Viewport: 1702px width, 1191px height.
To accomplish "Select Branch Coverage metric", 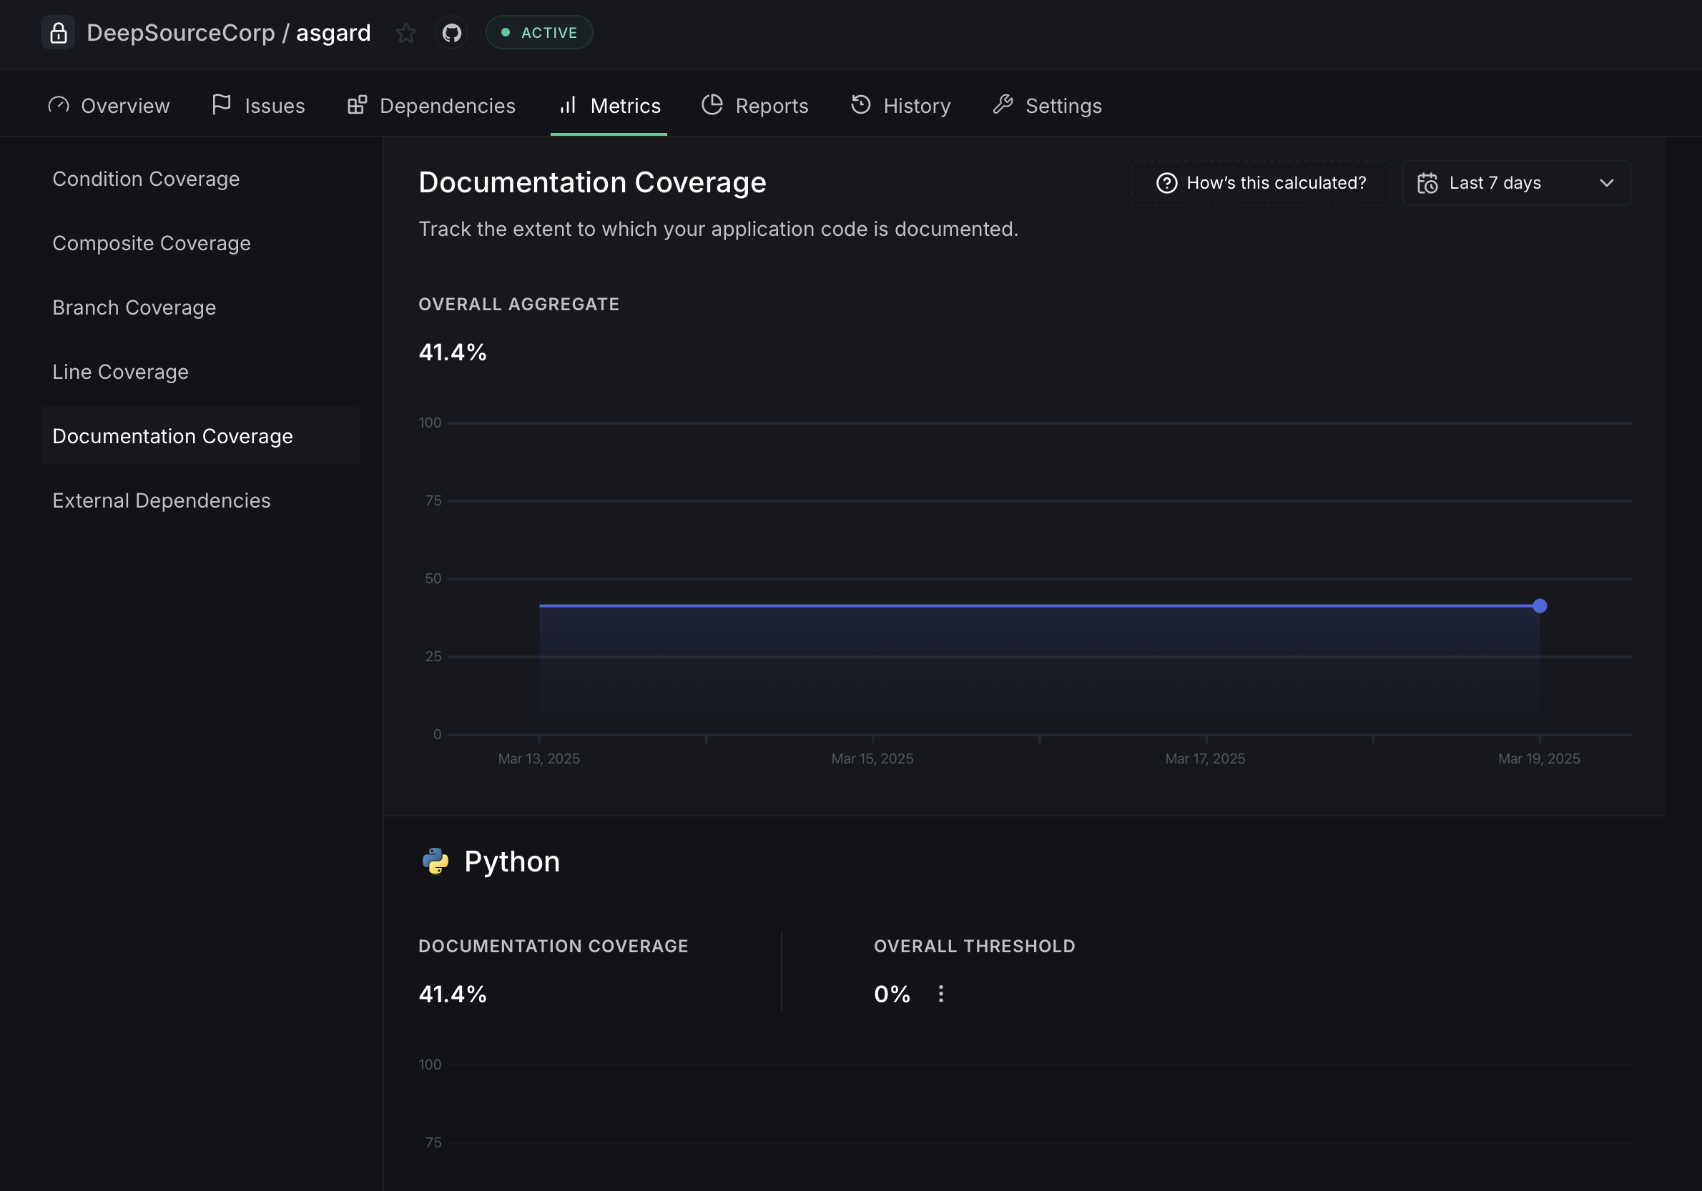I will [x=134, y=307].
